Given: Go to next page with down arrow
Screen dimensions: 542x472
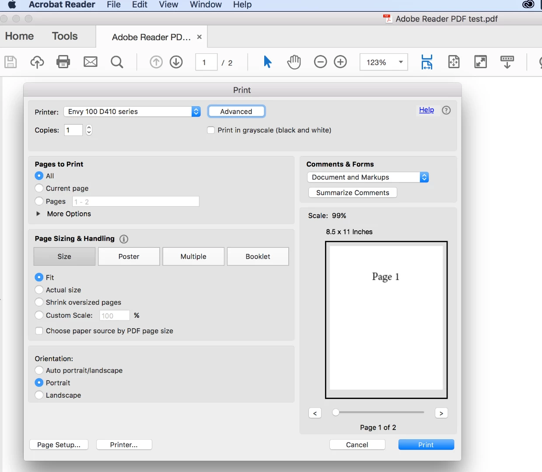Looking at the screenshot, I should click(x=176, y=62).
